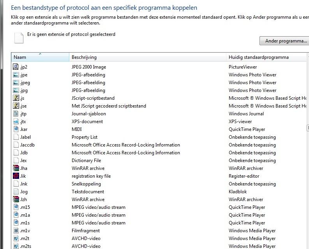309x249 pixels.
Task: Click 'Windows Media Player' in the .m2ts row
Action: point(252,246)
